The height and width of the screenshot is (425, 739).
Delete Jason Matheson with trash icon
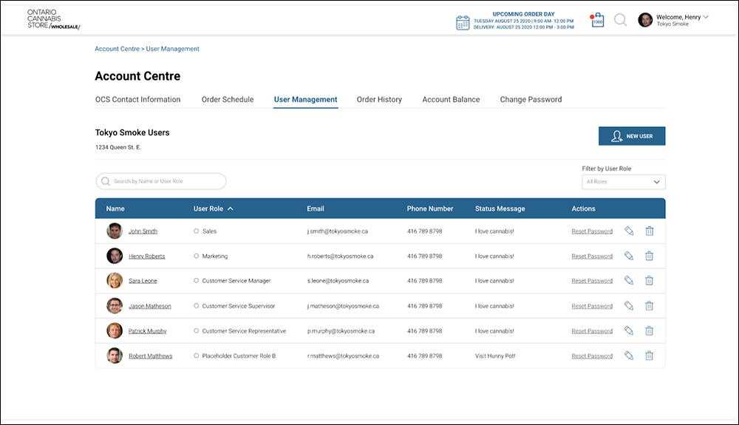649,306
